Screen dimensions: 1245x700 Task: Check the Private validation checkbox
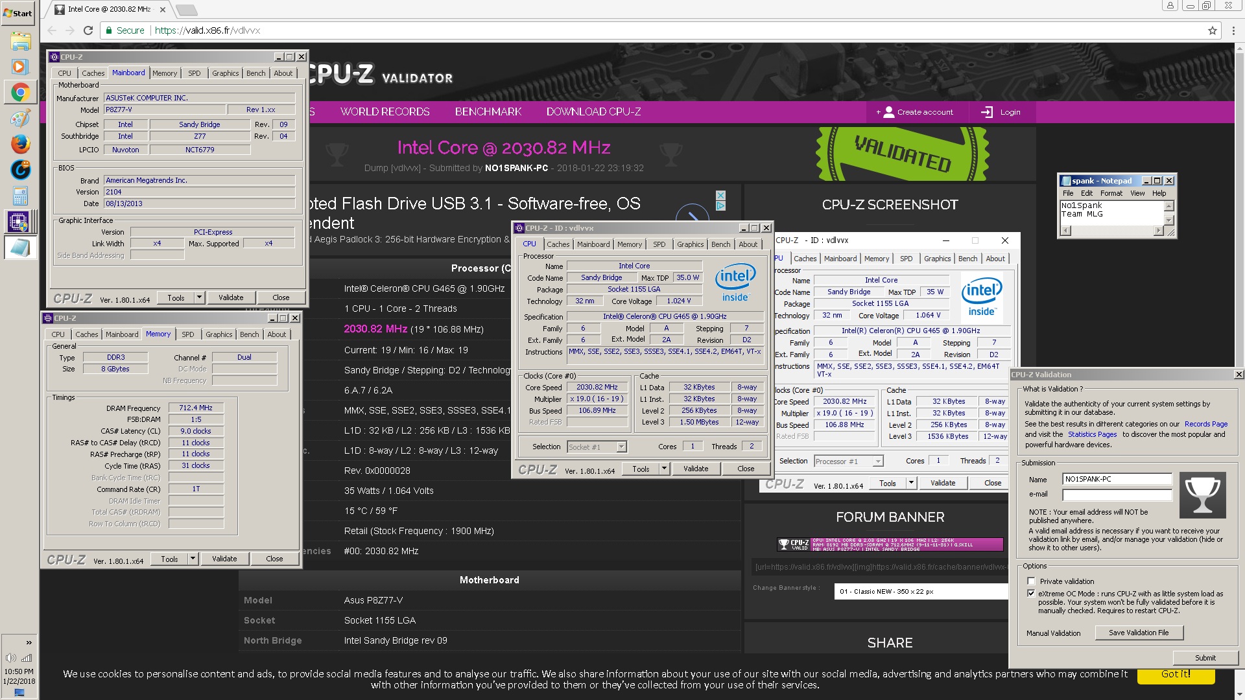tap(1031, 581)
